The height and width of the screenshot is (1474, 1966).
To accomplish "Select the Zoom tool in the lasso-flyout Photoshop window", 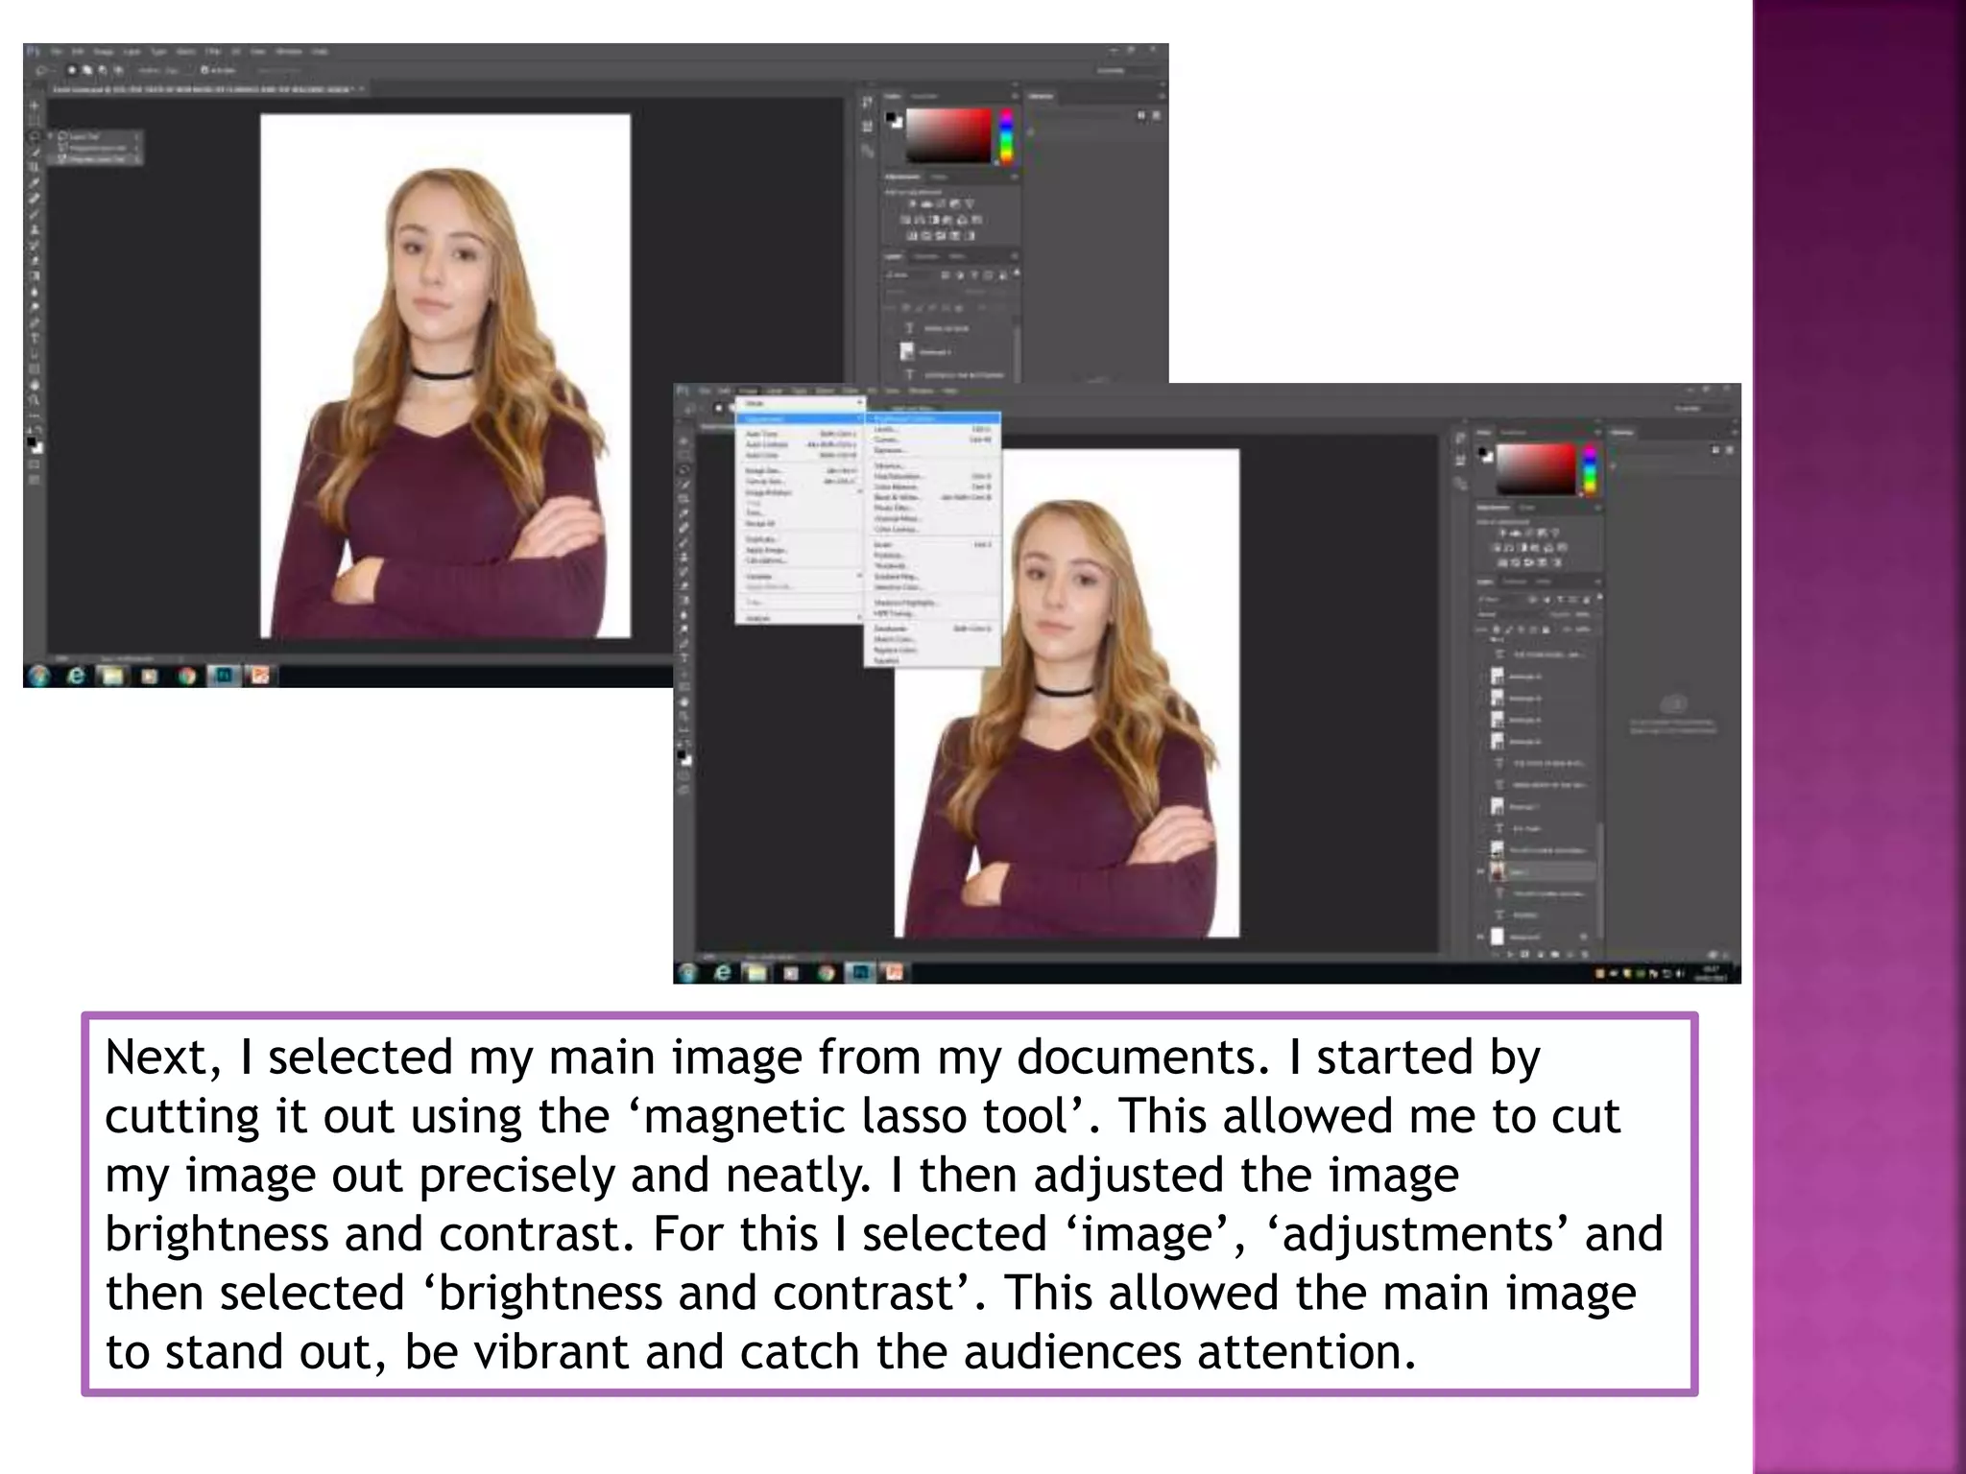I will tap(35, 401).
